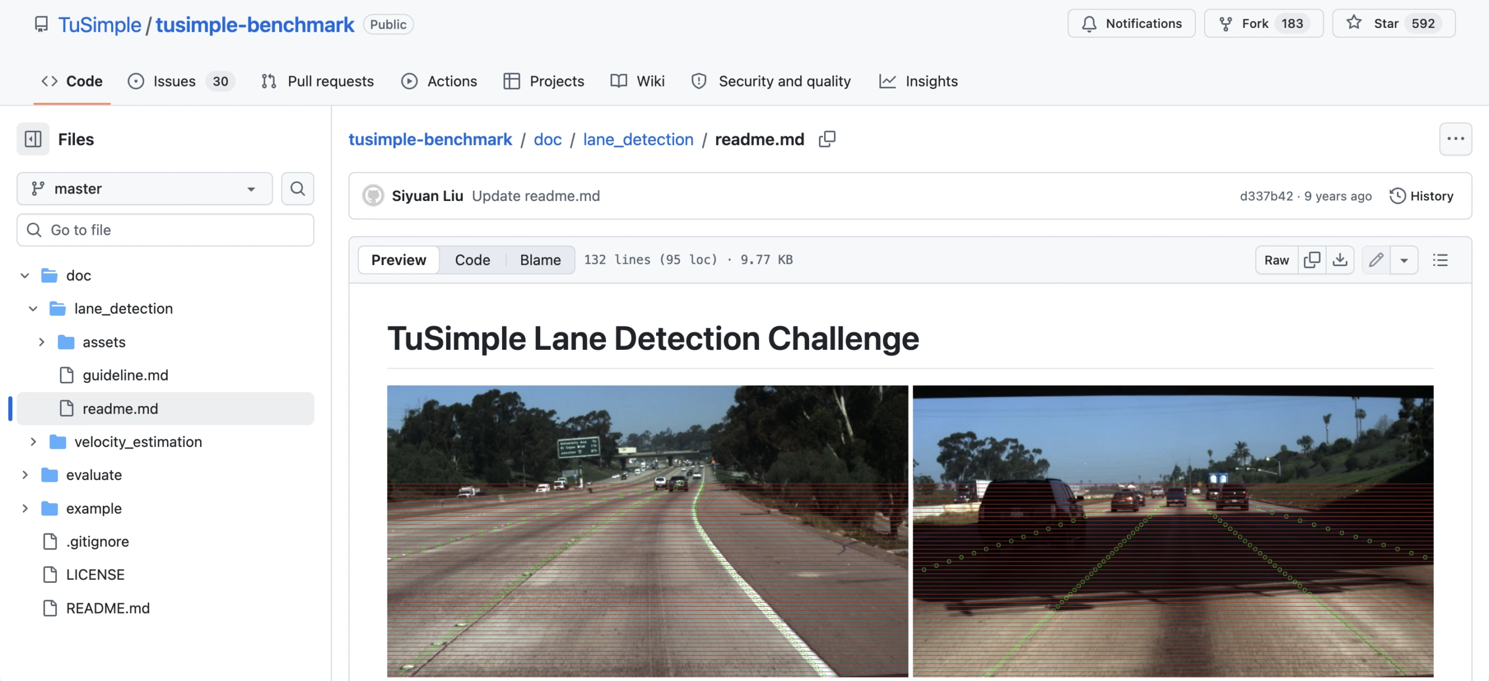Open right highway lane detection image
The height and width of the screenshot is (681, 1489).
pyautogui.click(x=1173, y=531)
